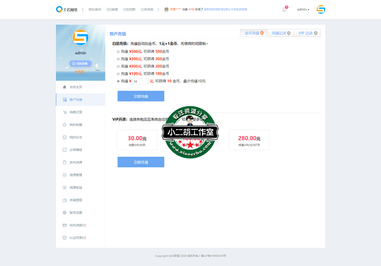The height and width of the screenshot is (266, 381).
Task: Open the notification bell at top right
Action: point(283,9)
